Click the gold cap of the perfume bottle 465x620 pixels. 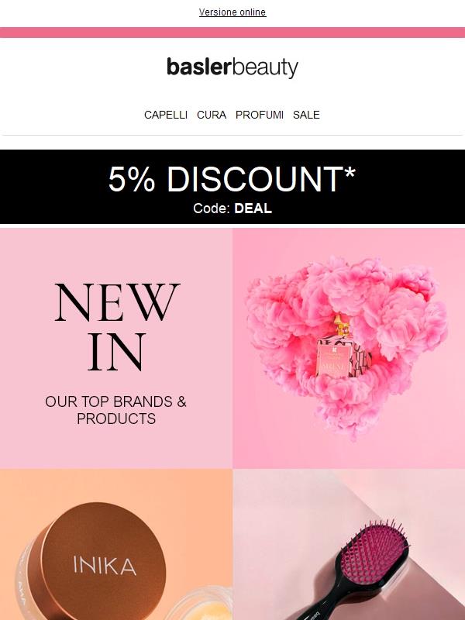(340, 325)
